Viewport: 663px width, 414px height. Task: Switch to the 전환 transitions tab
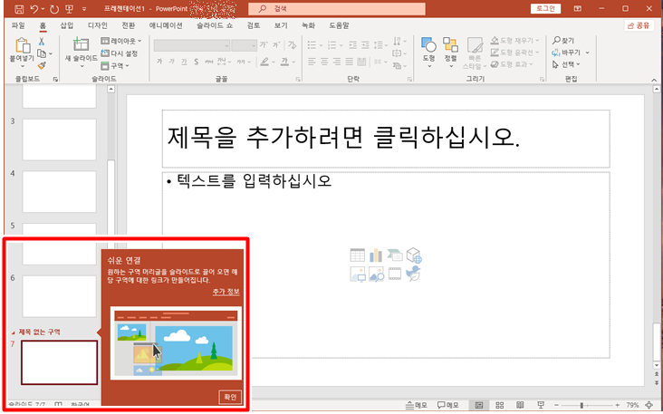tap(128, 25)
